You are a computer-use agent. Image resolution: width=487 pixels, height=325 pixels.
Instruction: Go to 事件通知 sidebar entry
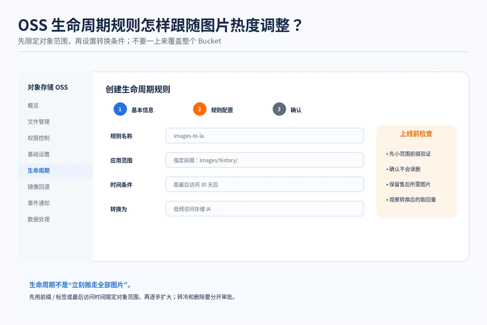pos(39,203)
